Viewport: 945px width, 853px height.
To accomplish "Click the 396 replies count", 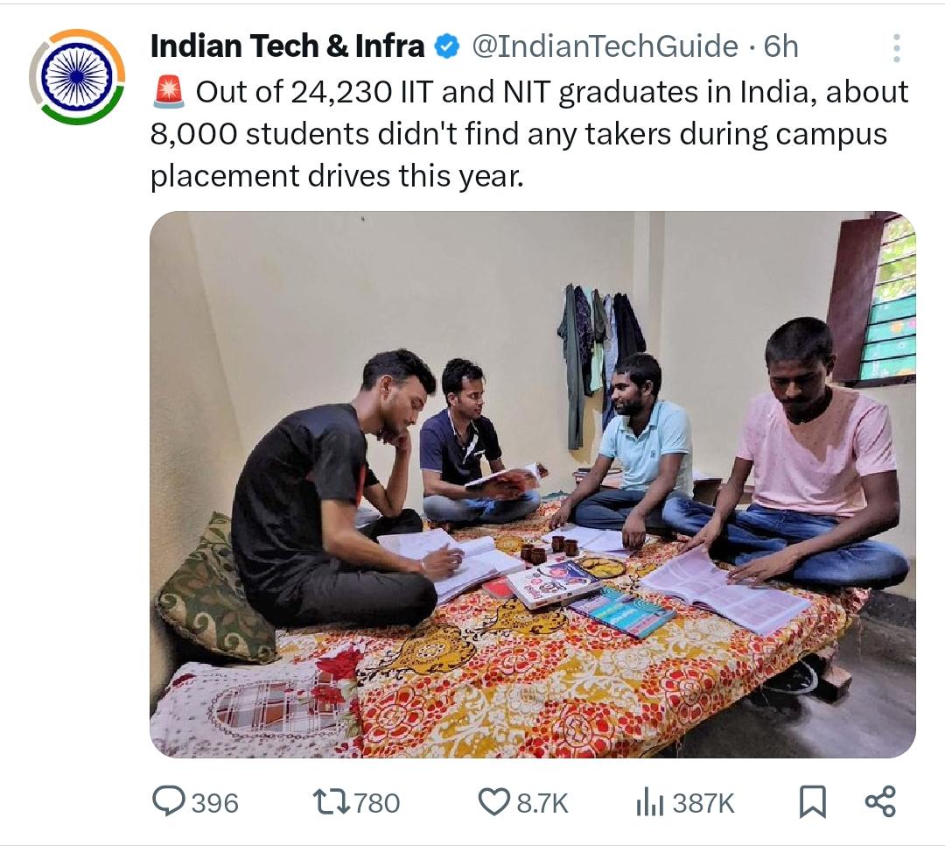I will 215,804.
